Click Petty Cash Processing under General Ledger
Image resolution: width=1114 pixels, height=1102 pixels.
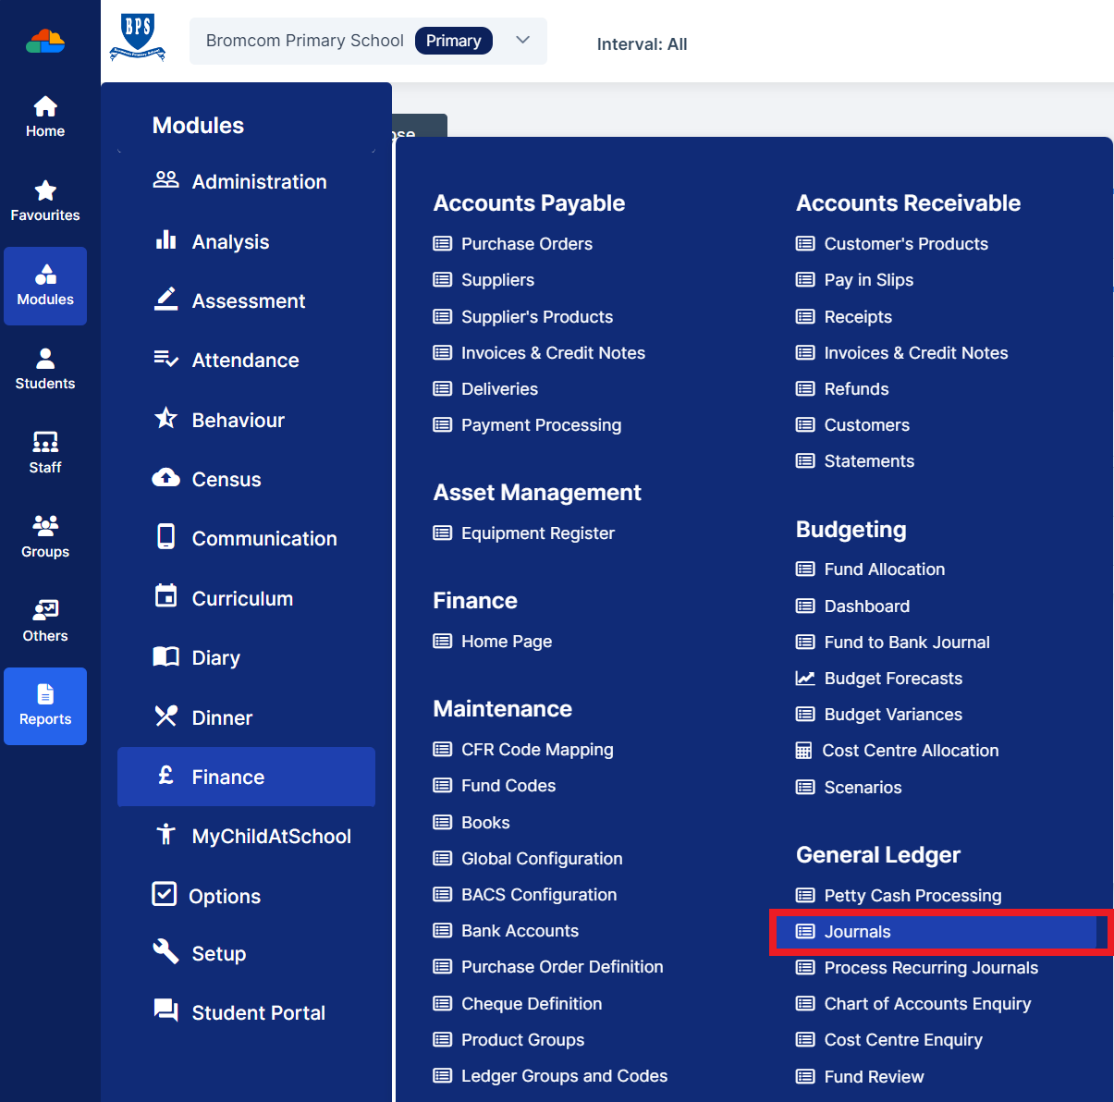point(912,895)
